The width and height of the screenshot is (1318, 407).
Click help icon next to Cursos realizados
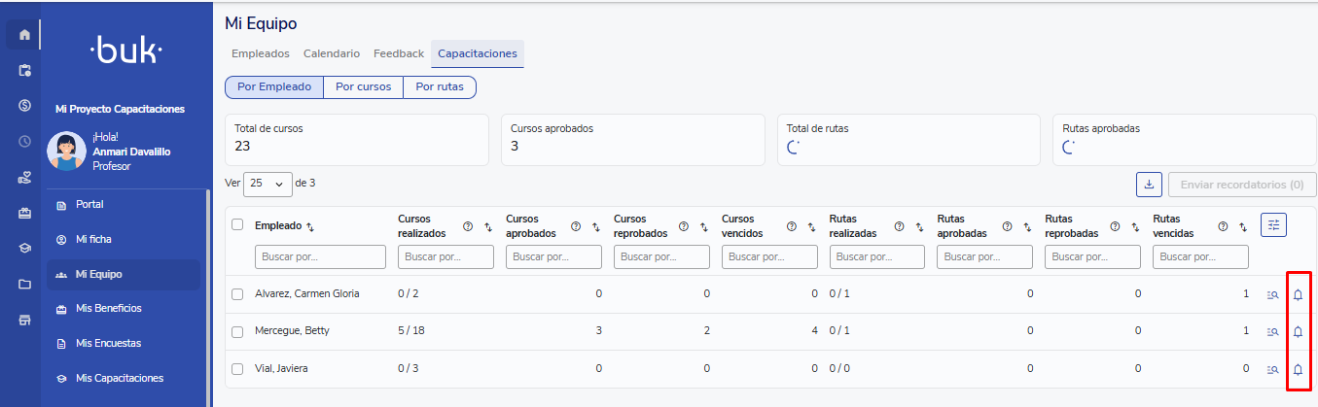(468, 226)
